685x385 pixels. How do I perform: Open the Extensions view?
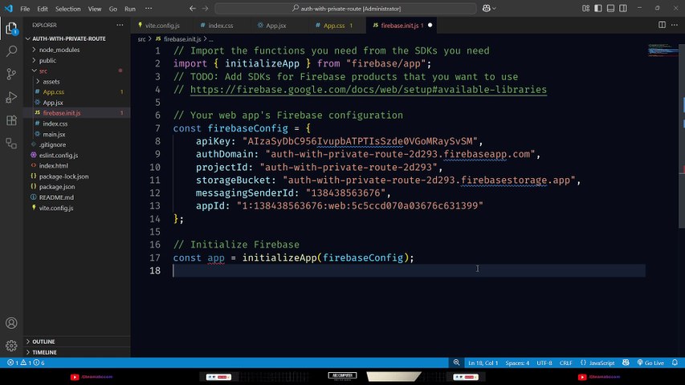(11, 120)
